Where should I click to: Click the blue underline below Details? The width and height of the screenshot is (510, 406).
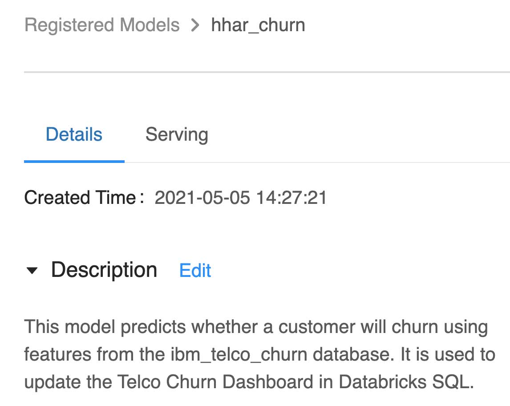[74, 161]
